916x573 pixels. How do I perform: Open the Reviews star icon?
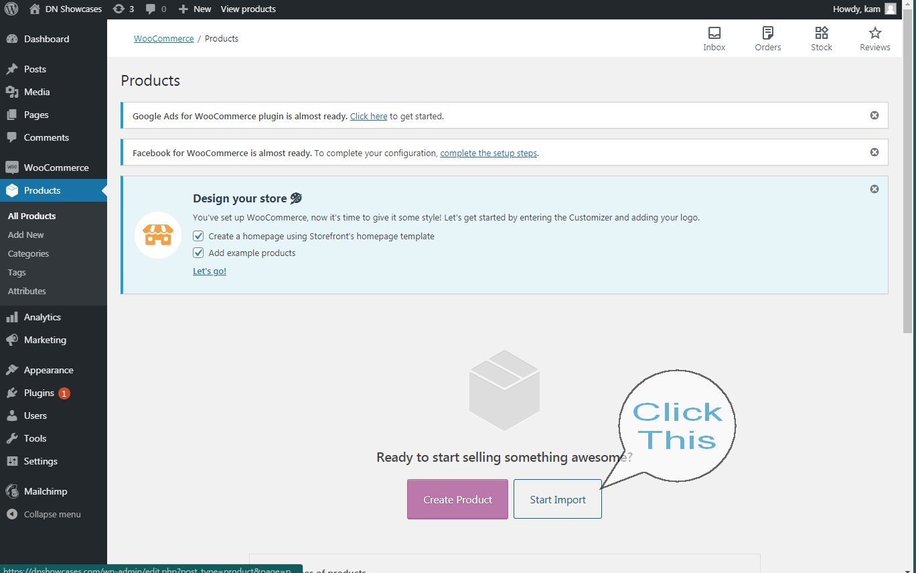[x=875, y=38]
